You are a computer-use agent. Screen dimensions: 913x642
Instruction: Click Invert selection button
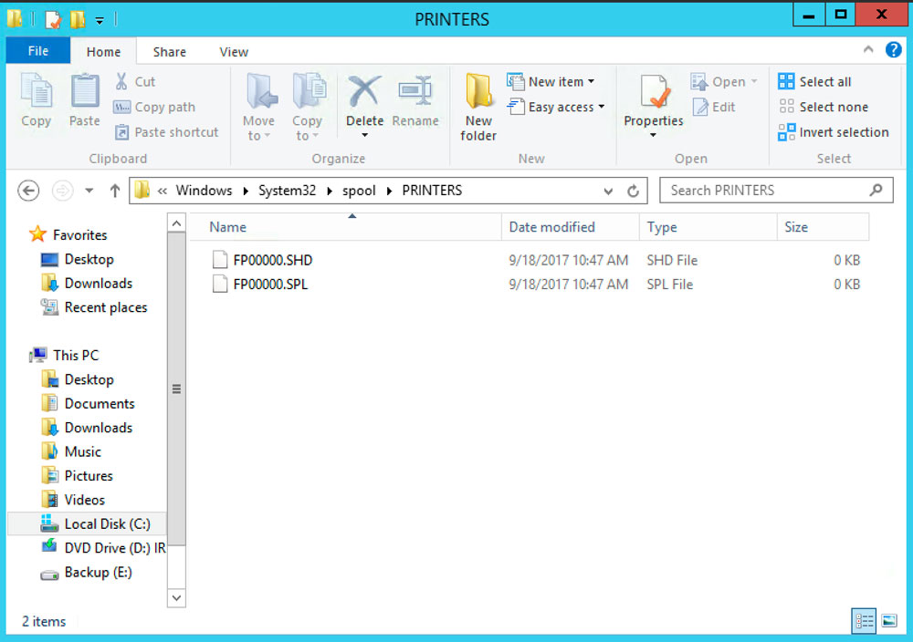[834, 132]
